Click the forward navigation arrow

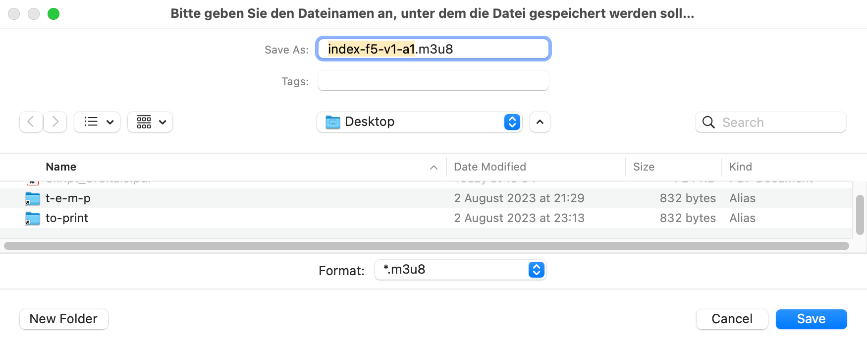click(55, 122)
